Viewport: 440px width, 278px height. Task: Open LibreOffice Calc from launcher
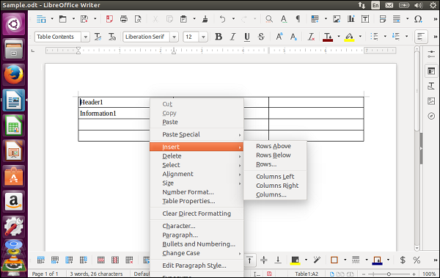pyautogui.click(x=13, y=125)
